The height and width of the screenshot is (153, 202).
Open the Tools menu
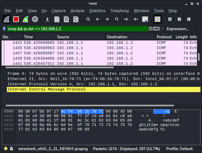tap(159, 11)
